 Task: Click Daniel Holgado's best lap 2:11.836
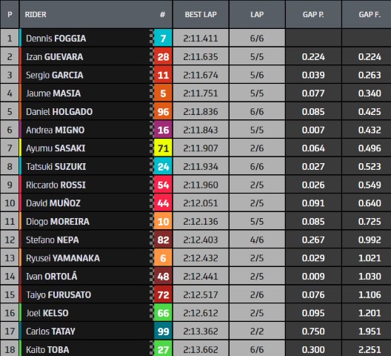tap(201, 111)
